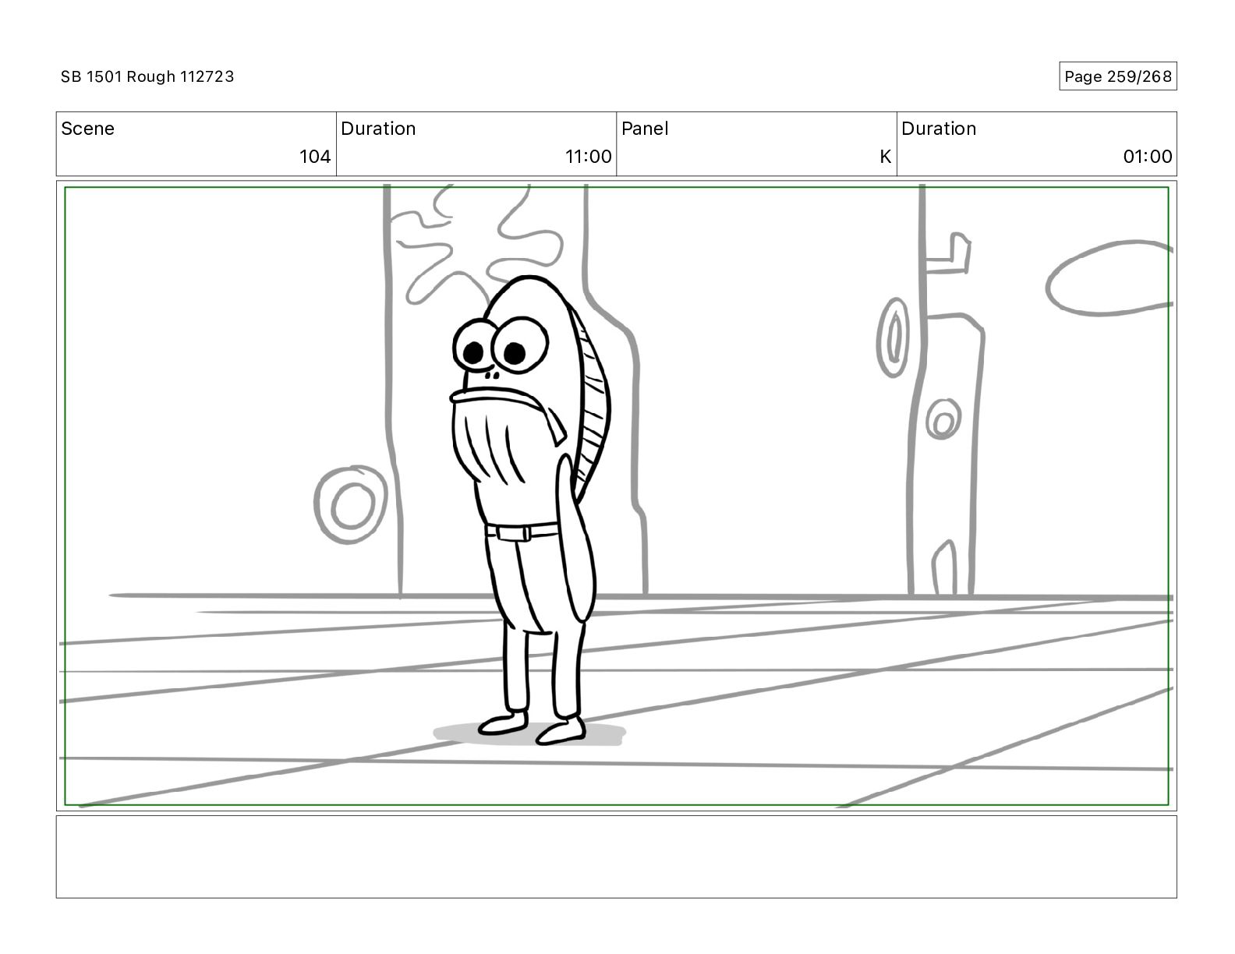Click the 'SB 1501 Rough 112723' title text
The image size is (1235, 954).
(147, 76)
